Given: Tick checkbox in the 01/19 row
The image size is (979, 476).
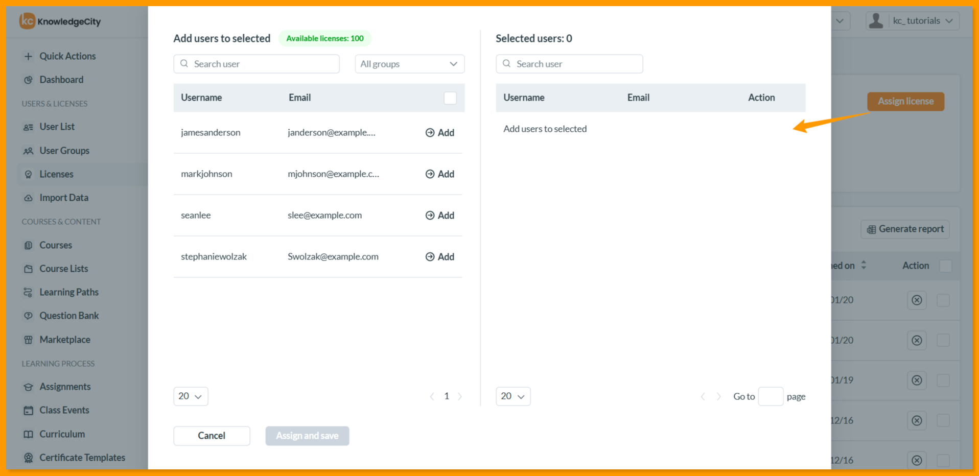Looking at the screenshot, I should (943, 380).
